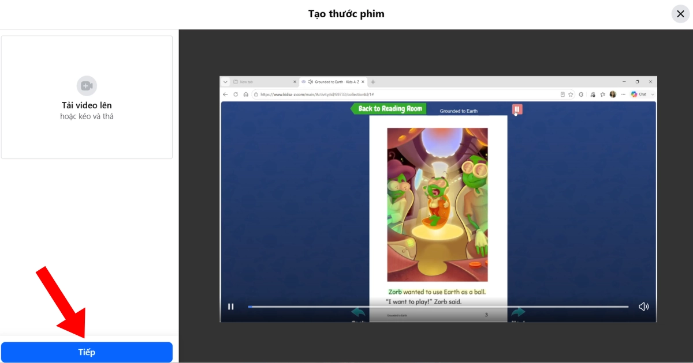Click the 'Tạo thước phim' dialog title
This screenshot has width=693, height=363.
[x=346, y=14]
